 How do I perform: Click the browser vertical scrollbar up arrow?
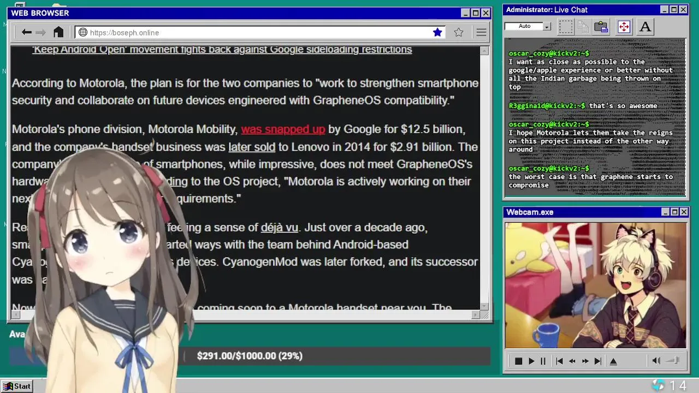[x=484, y=51]
